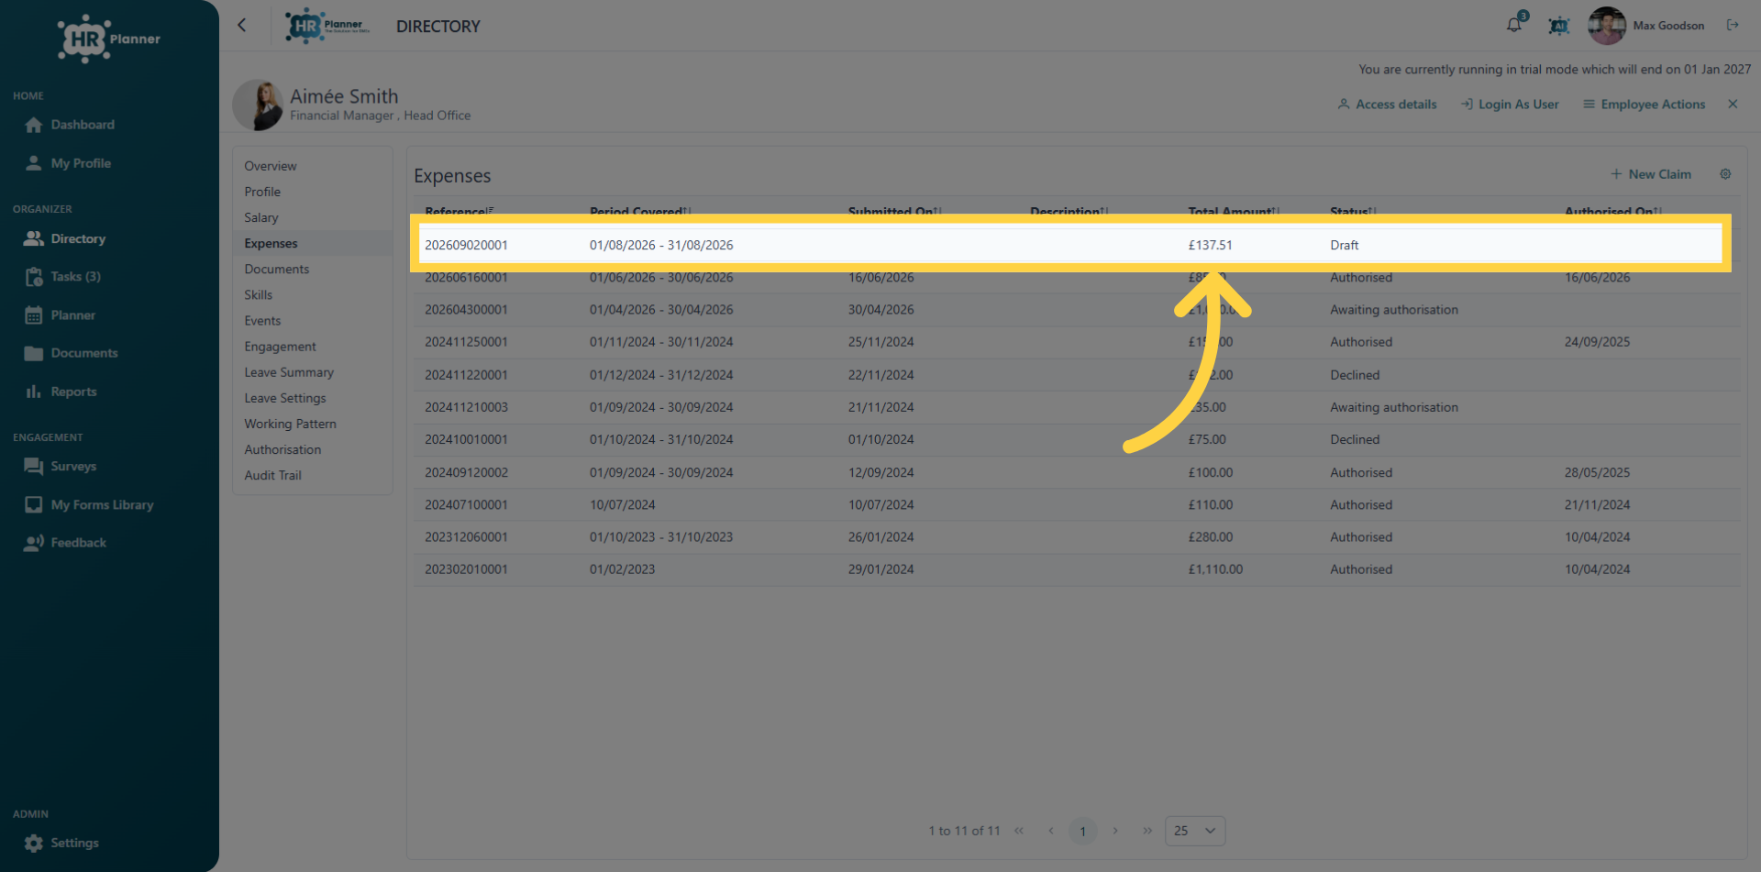The height and width of the screenshot is (872, 1761).
Task: Open My Forms Library in the sidebar
Action: (89, 505)
